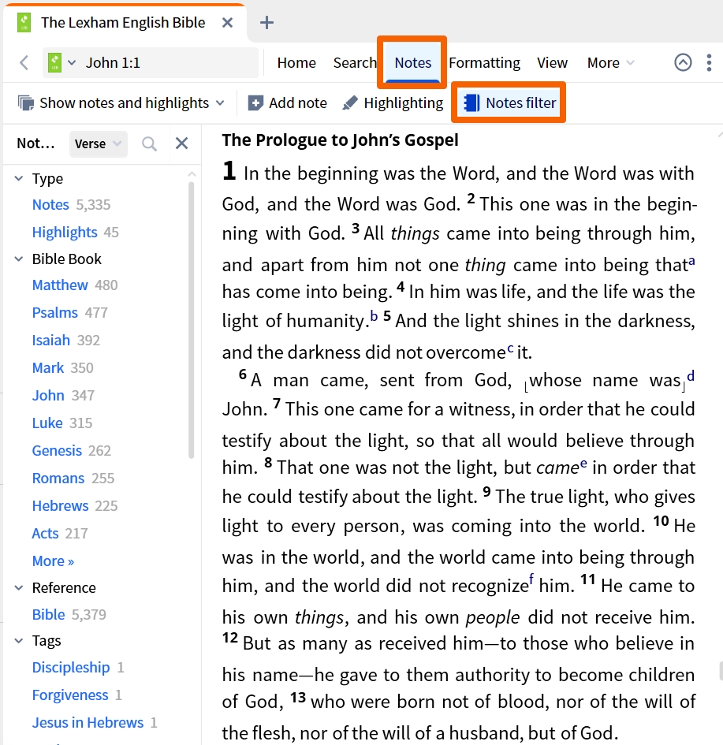Open the Verse dropdown in sidebar
Image resolution: width=723 pixels, height=745 pixels.
(x=99, y=143)
